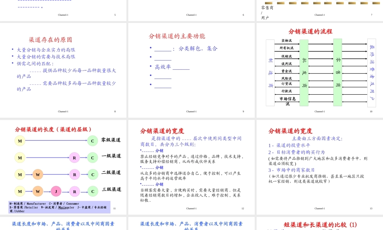The height and width of the screenshot is (230, 383).
Task: Click the 实物流 label in the flow diagram
Action: click(286, 41)
